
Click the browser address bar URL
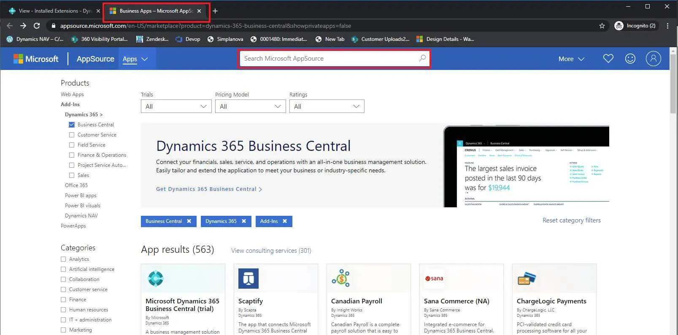point(205,26)
